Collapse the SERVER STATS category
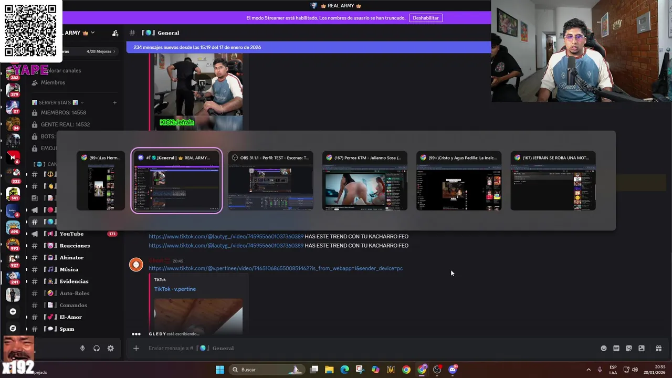The width and height of the screenshot is (672, 378). pyautogui.click(x=58, y=102)
